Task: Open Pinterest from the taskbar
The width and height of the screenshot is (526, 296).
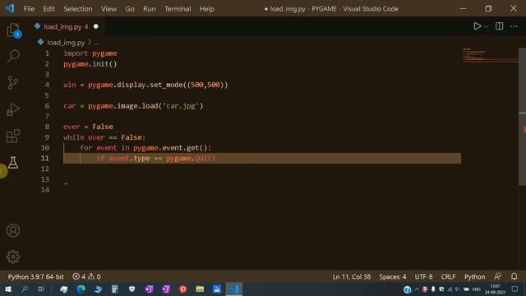Action: click(x=182, y=289)
